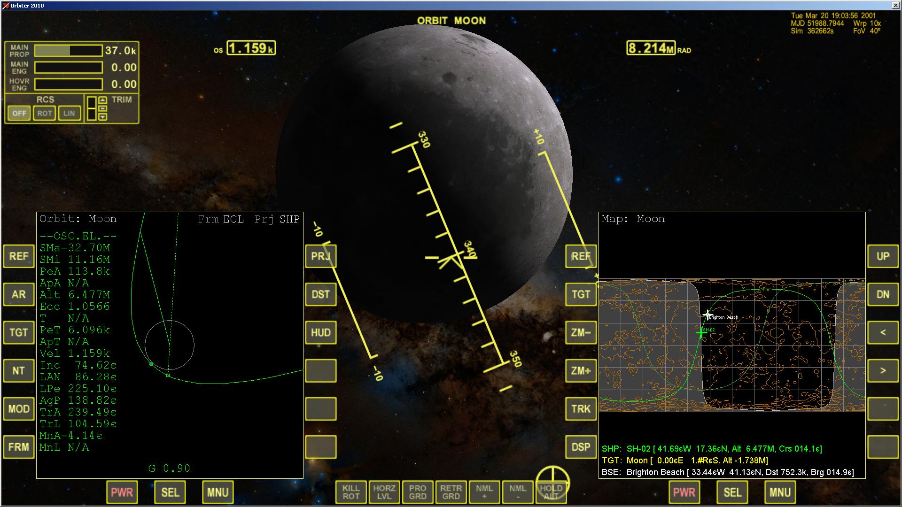Click the Prj SHP projection label
The image size is (902, 507).
(277, 219)
